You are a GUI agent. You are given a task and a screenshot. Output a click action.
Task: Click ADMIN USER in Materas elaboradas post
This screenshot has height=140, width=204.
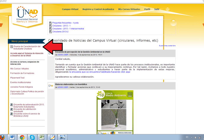click(63, 87)
